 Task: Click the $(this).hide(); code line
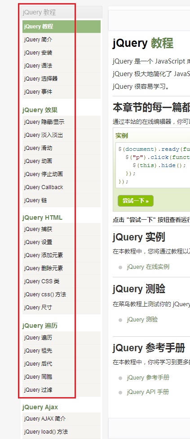159,165
